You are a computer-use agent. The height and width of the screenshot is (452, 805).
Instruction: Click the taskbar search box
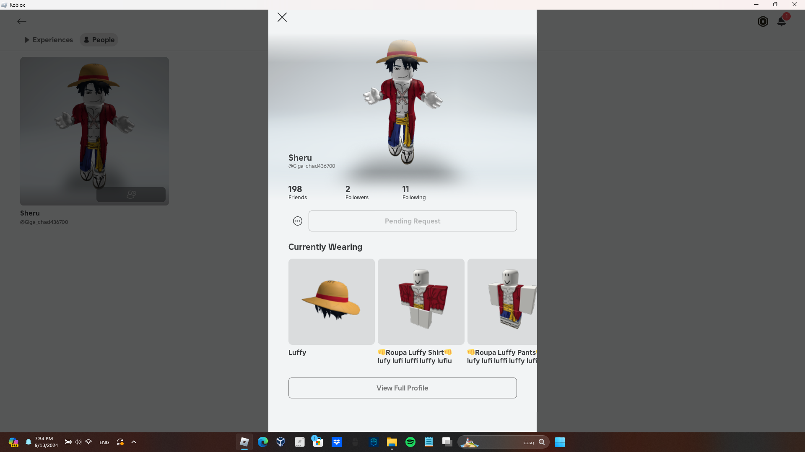pos(503,442)
